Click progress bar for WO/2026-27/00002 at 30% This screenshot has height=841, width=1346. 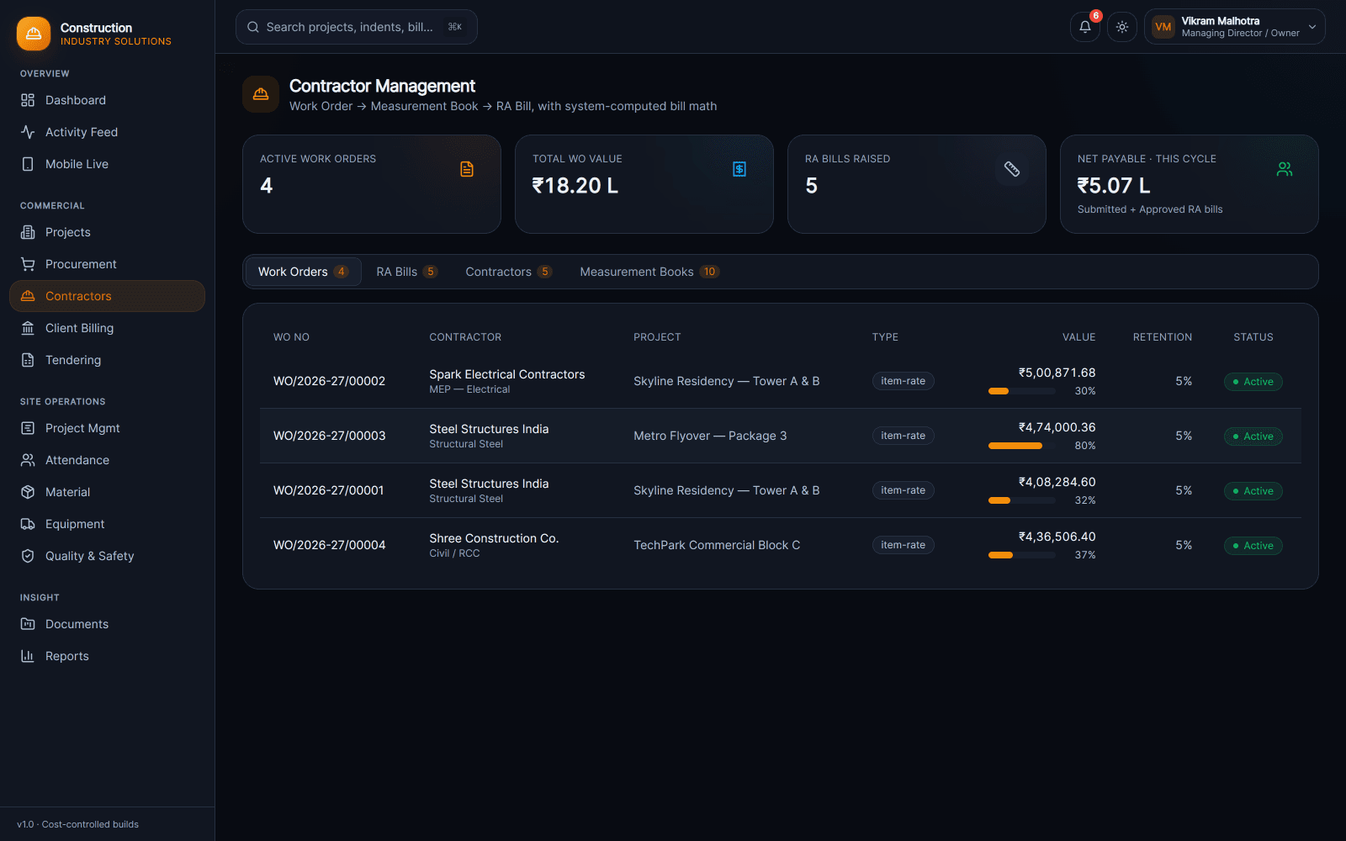1022,391
